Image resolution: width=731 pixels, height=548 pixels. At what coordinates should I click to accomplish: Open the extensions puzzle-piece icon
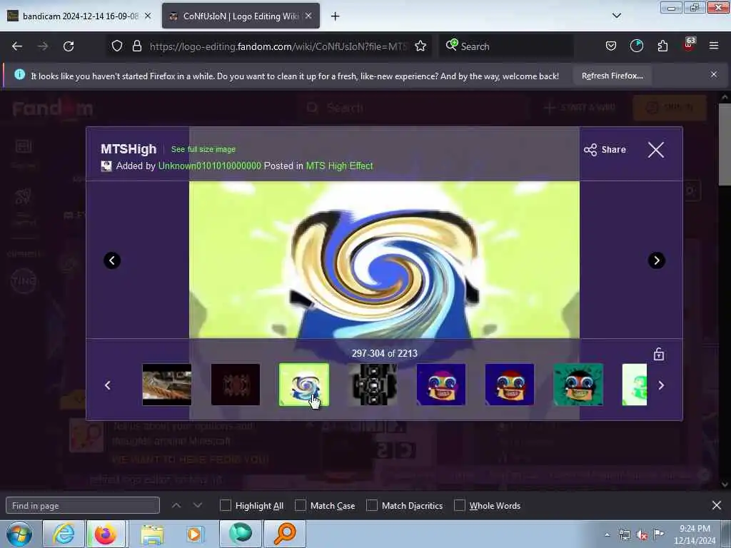pos(662,46)
